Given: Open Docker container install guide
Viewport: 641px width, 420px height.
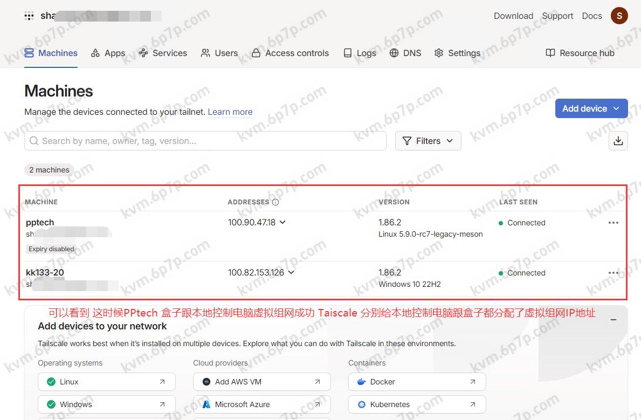Looking at the screenshot, I should click(417, 382).
